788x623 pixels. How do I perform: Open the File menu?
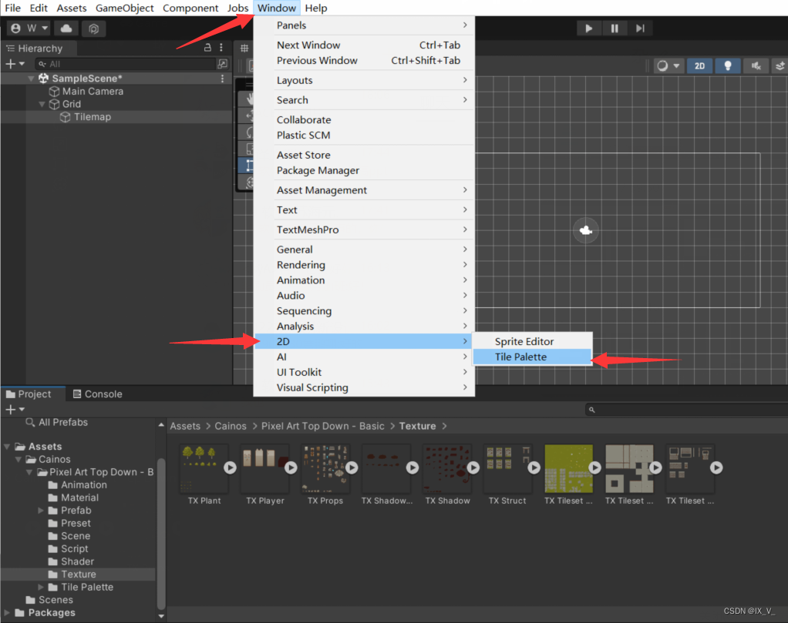coord(12,8)
